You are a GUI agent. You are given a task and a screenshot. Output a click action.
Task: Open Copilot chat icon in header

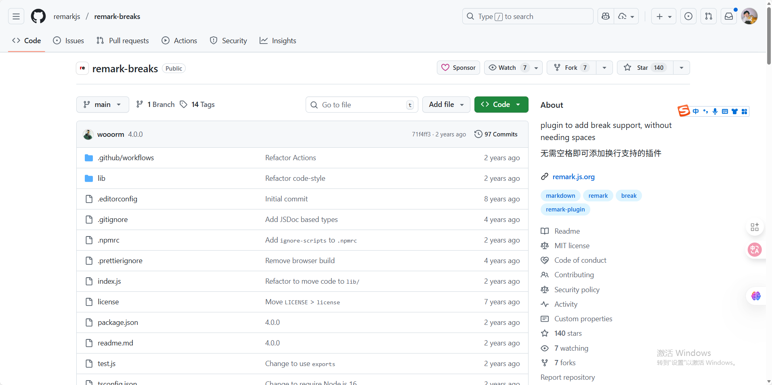pyautogui.click(x=605, y=17)
